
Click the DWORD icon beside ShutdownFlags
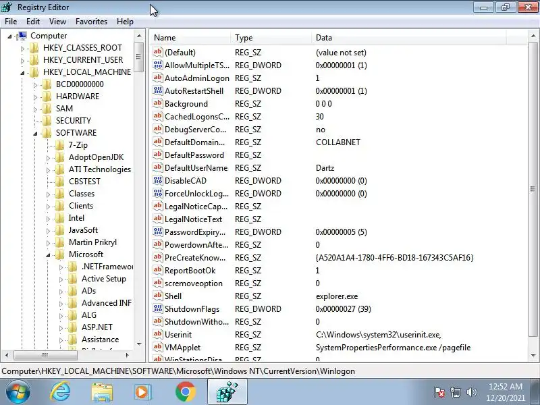[158, 308]
